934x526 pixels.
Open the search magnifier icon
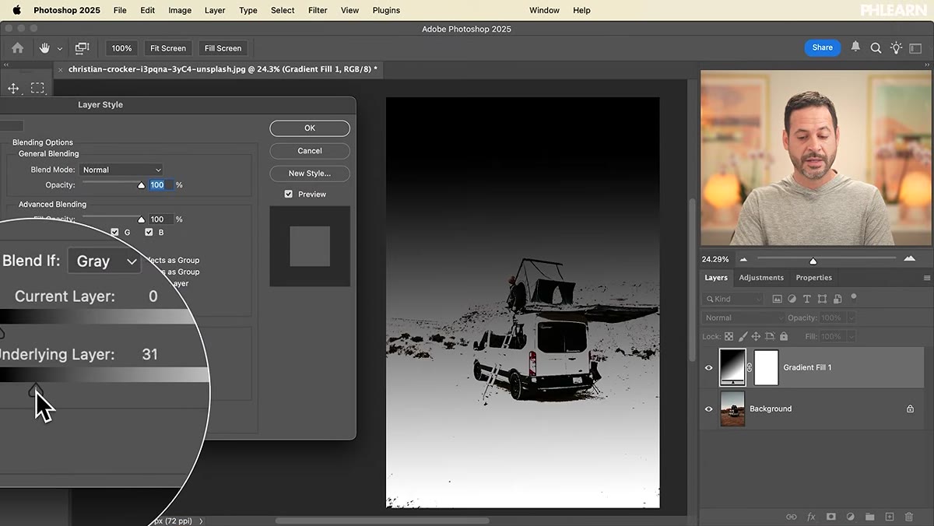pos(876,48)
